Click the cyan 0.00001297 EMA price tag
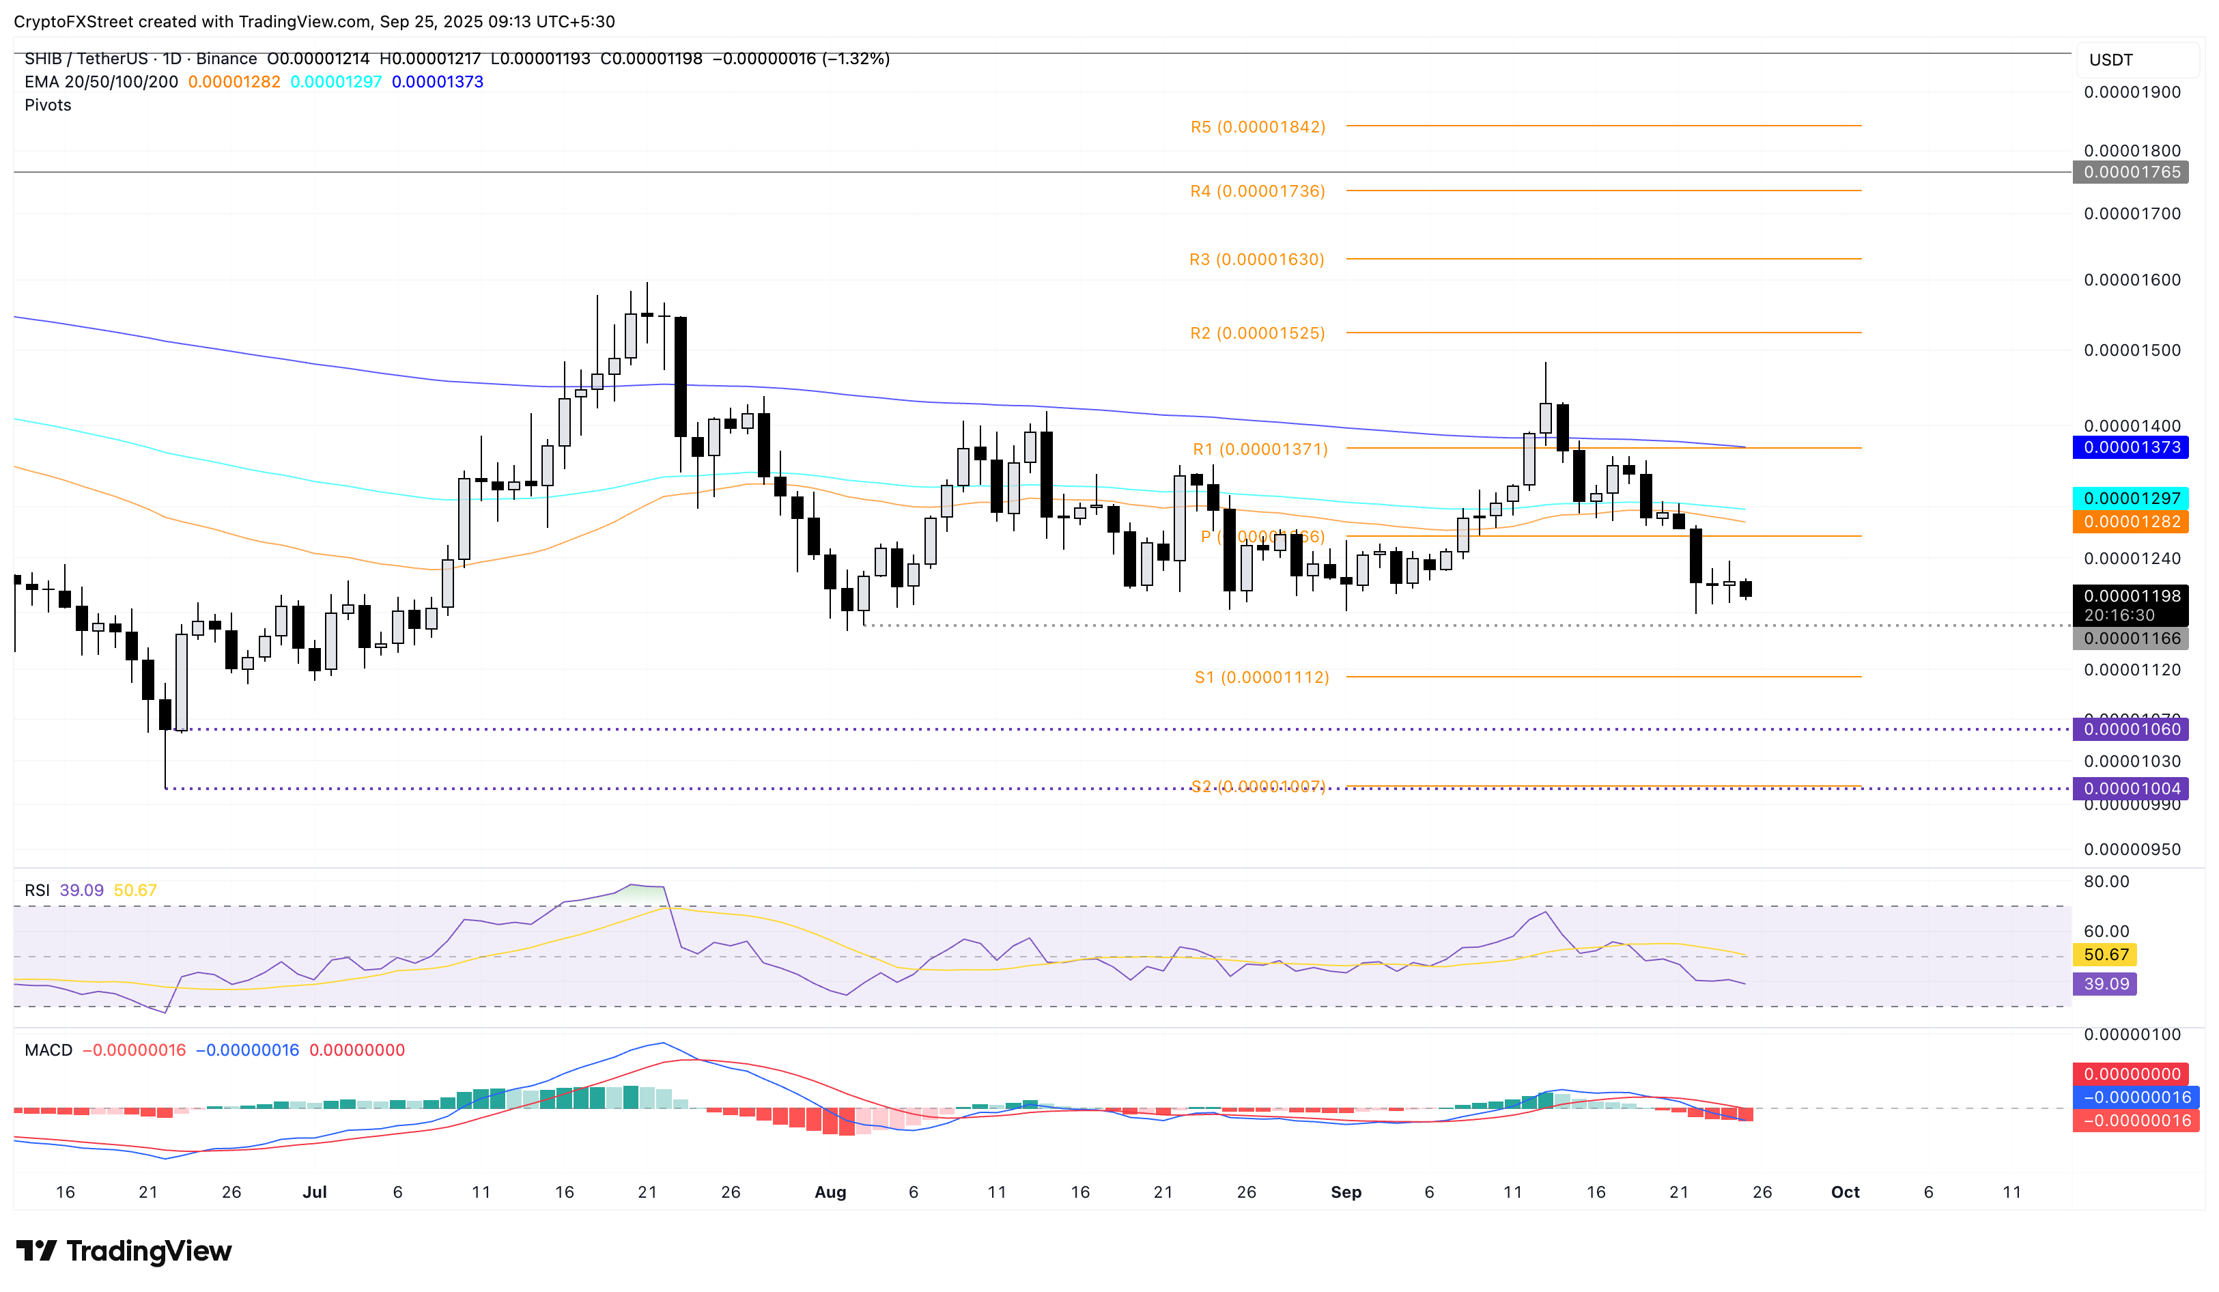 pyautogui.click(x=2131, y=498)
